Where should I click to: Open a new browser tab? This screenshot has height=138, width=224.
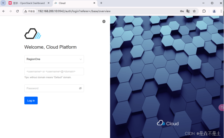[101, 3]
